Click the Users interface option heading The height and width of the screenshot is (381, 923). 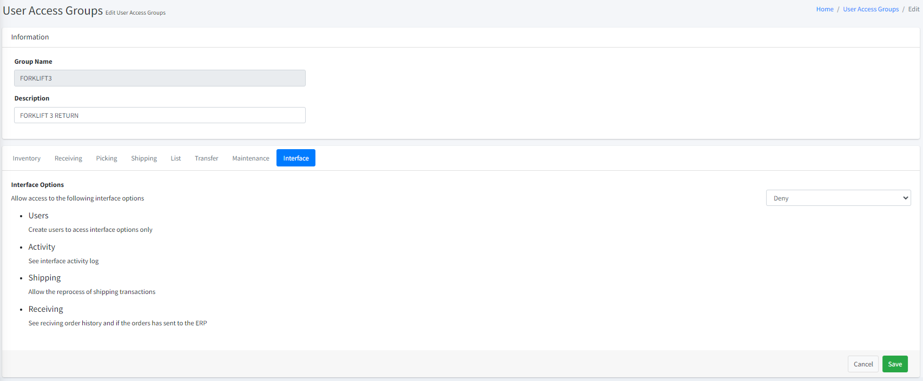coord(38,216)
